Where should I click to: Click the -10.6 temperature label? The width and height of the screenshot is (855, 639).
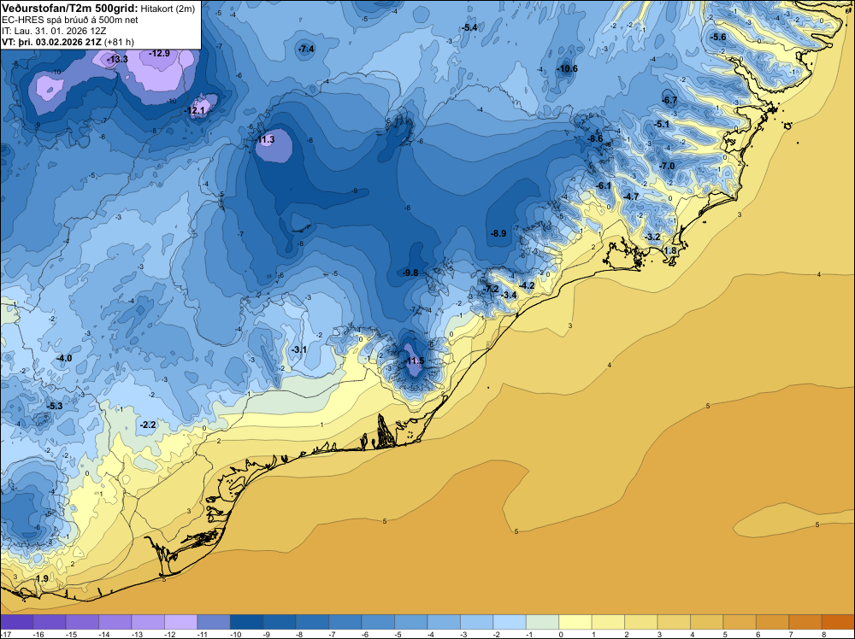(x=567, y=68)
